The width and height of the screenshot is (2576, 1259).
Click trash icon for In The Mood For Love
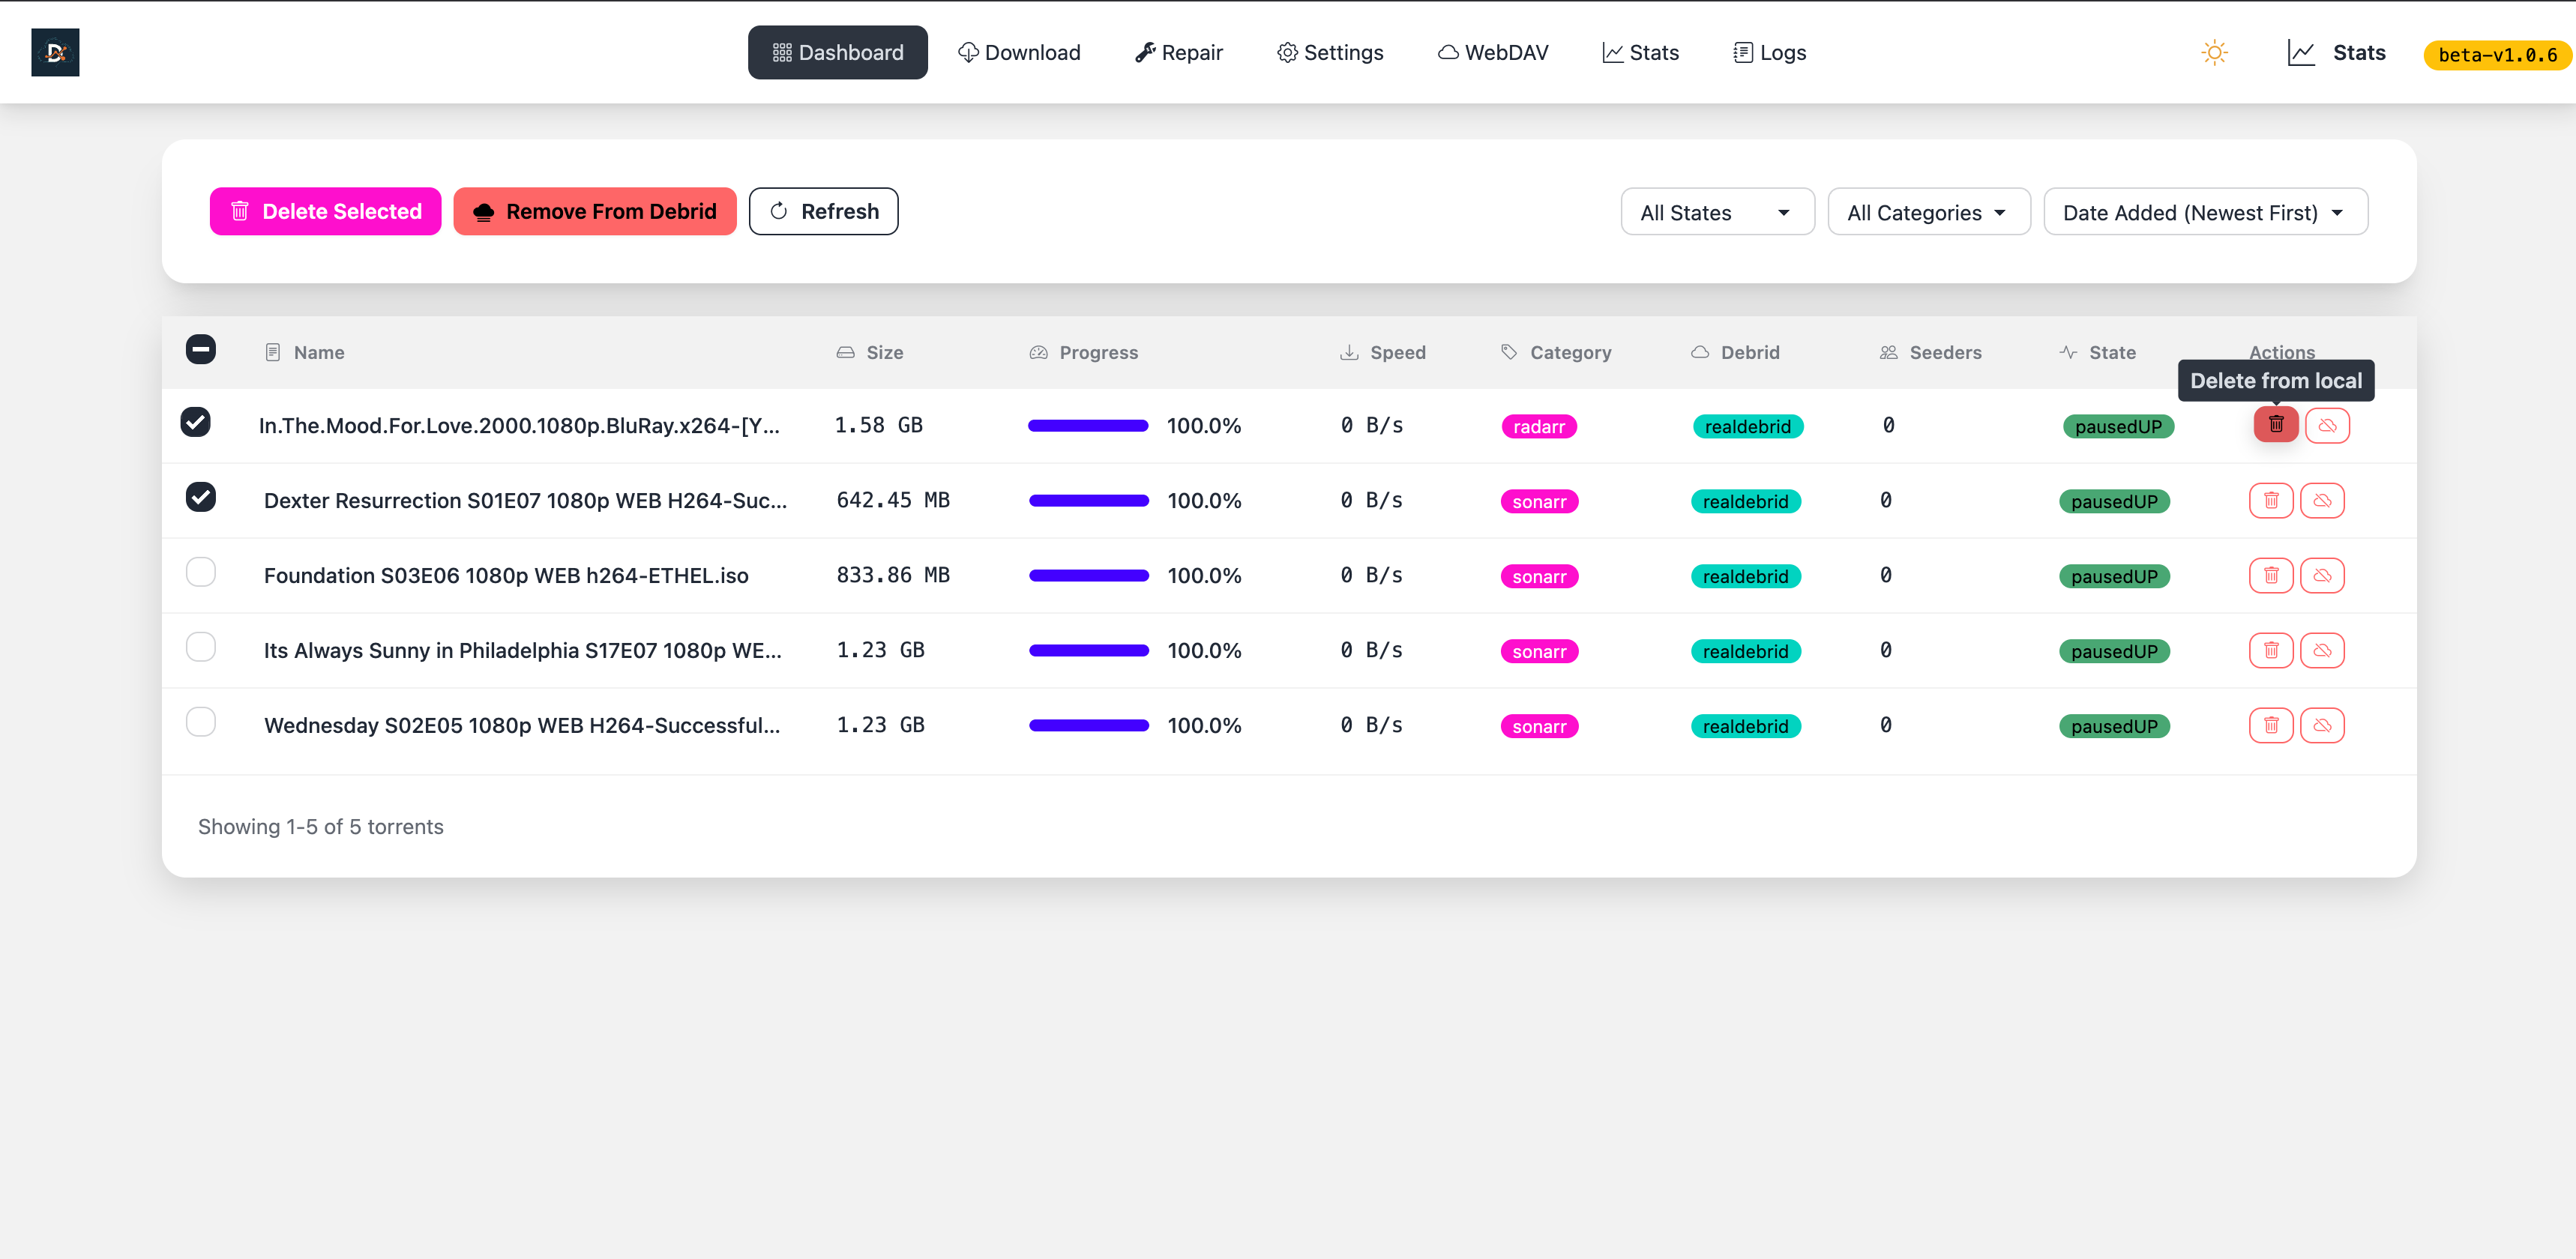click(2275, 425)
